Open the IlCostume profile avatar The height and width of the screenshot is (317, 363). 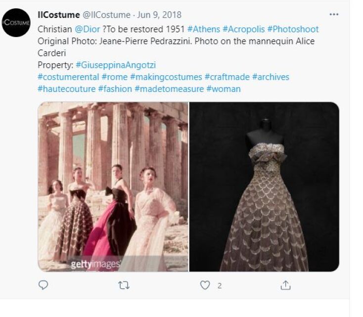pos(16,23)
